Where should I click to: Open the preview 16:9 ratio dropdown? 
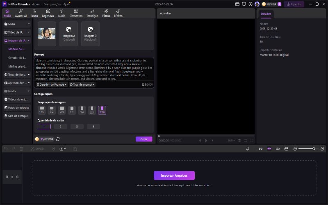coord(231,141)
